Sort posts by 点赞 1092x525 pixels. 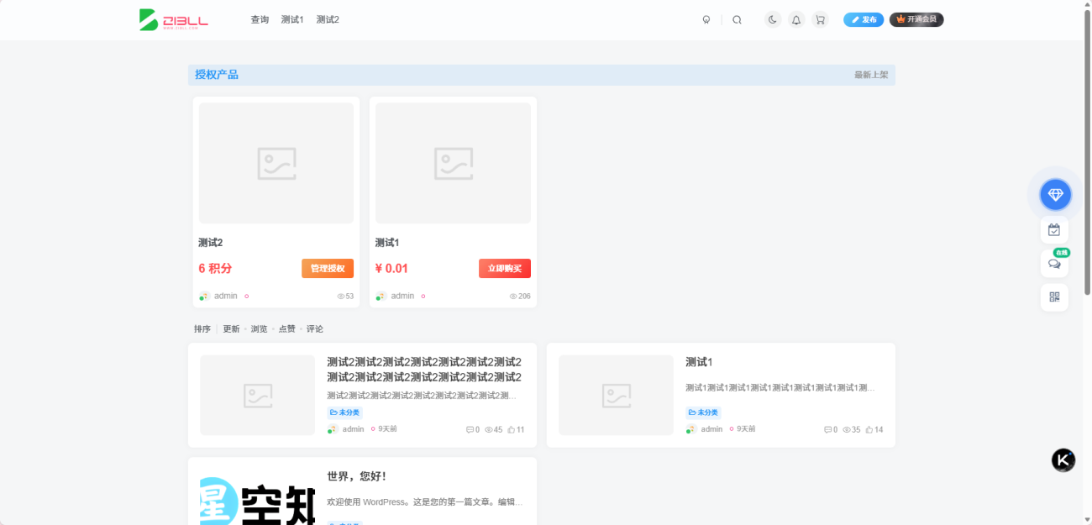[286, 329]
